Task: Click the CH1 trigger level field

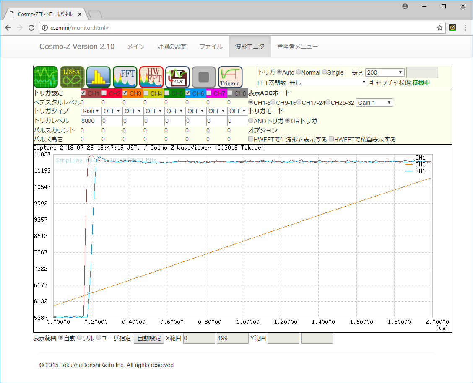Action: pos(91,121)
